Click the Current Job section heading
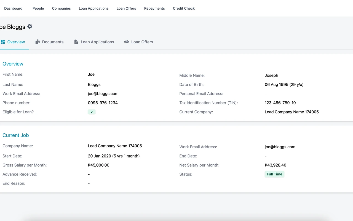 (x=16, y=135)
